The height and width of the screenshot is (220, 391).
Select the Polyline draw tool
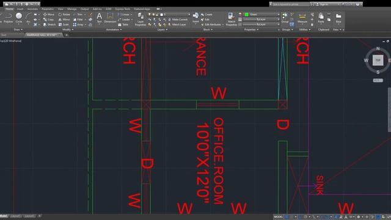pos(8,18)
